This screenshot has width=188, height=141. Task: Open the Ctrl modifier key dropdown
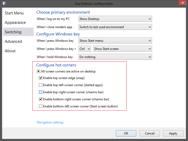coord(85,49)
